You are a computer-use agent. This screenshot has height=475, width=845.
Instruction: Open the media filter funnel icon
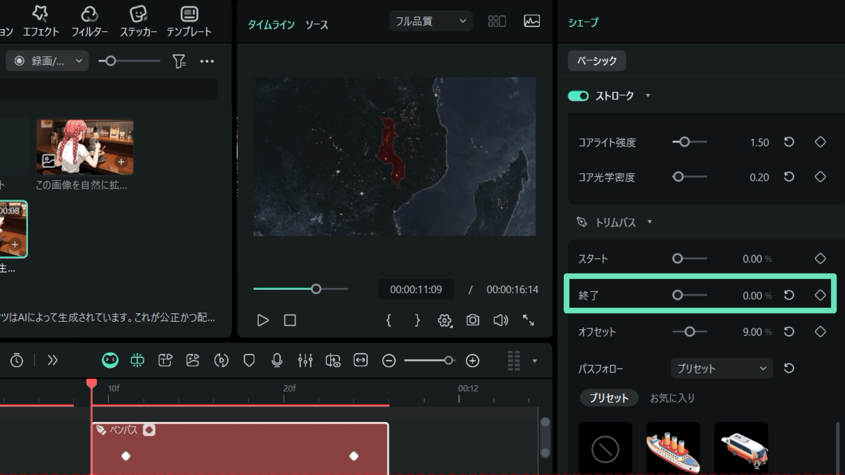coord(179,61)
